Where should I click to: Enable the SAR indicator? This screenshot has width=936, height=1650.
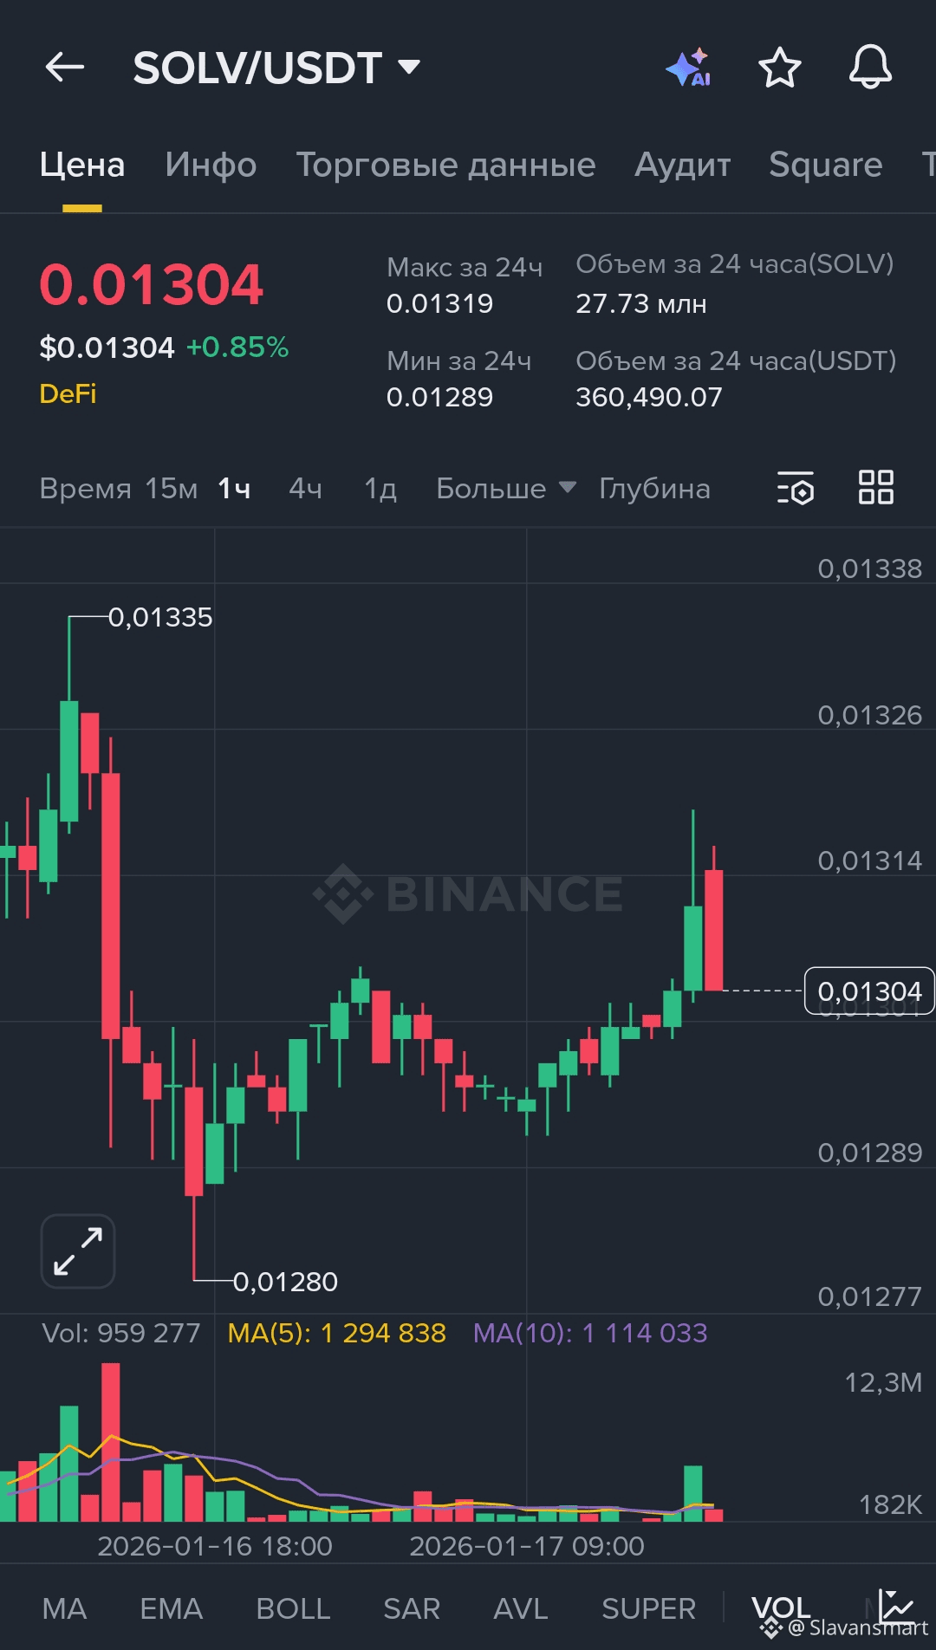(412, 1609)
